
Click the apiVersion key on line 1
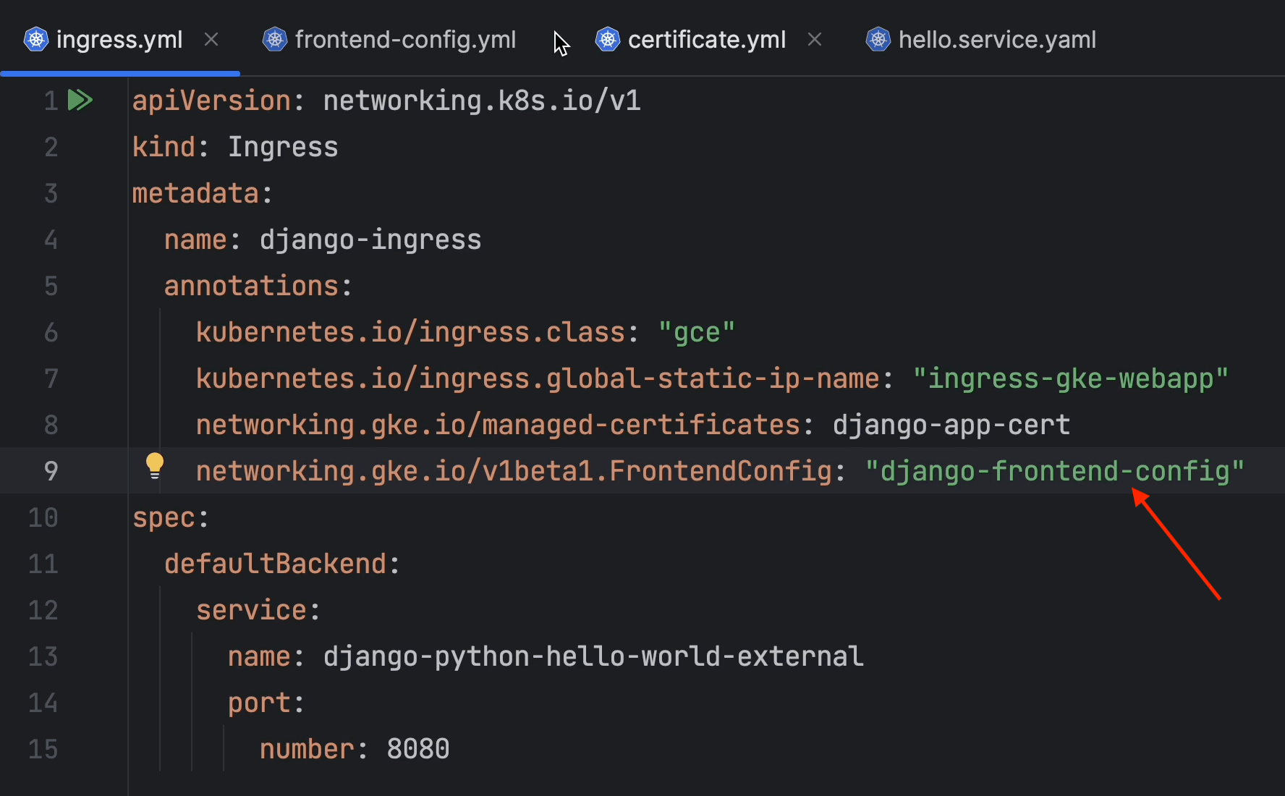tap(211, 101)
